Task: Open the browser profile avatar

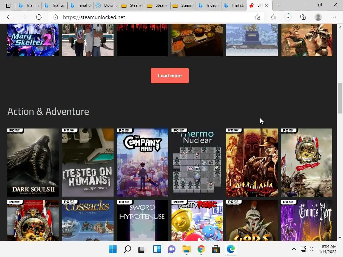Action: click(318, 17)
